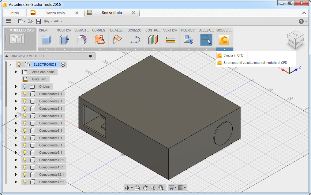
Task: Redo the last undone action
Action: point(57,21)
